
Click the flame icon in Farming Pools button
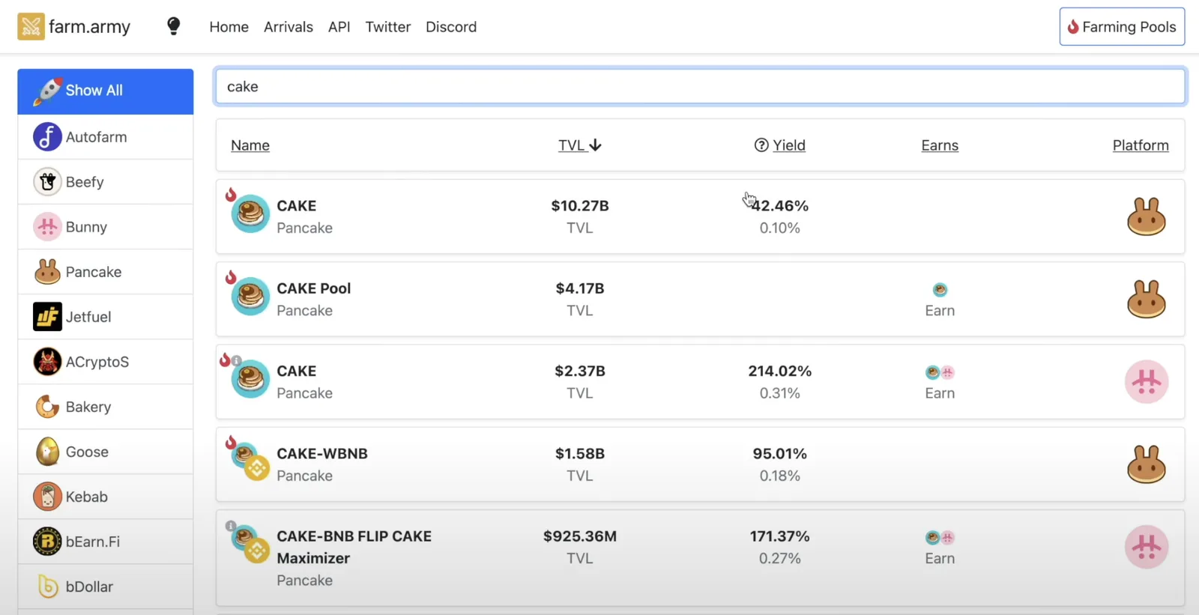click(x=1073, y=27)
